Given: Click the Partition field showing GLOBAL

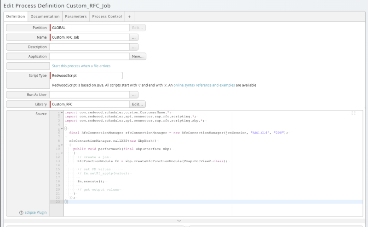Looking at the screenshot, I should (90, 28).
